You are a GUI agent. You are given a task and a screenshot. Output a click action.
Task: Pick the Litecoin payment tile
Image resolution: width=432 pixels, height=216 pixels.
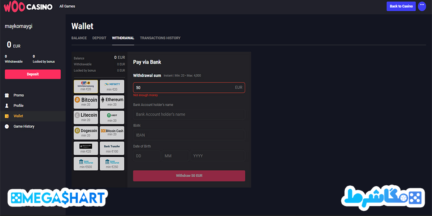coord(86,118)
